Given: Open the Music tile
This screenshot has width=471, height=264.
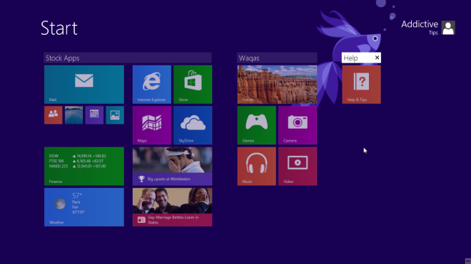Looking at the screenshot, I should click(256, 167).
